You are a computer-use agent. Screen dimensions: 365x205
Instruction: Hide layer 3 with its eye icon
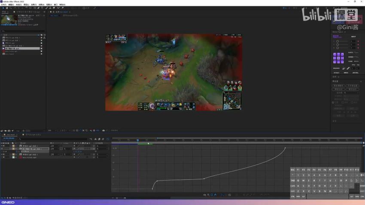tap(2, 154)
